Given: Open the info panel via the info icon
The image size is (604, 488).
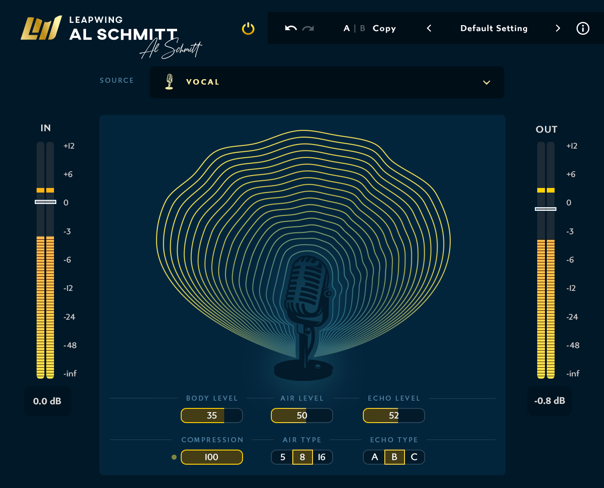Looking at the screenshot, I should (x=582, y=28).
